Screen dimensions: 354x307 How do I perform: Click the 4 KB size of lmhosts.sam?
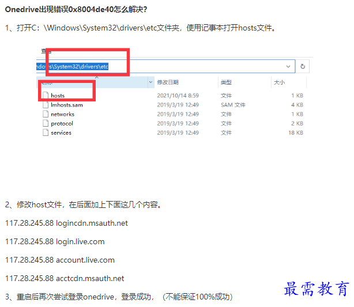pyautogui.click(x=297, y=105)
